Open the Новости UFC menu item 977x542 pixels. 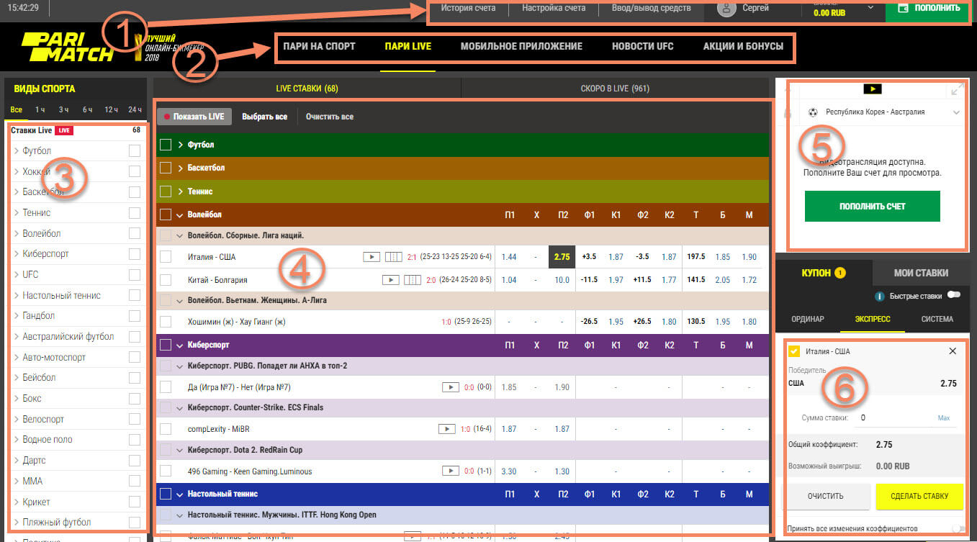[643, 46]
